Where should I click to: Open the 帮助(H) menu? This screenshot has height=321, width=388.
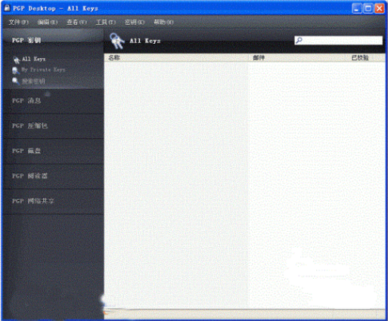(163, 23)
